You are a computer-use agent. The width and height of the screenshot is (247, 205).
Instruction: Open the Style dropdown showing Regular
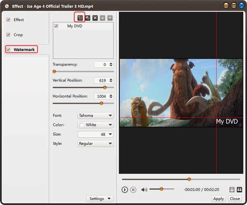coord(96,144)
